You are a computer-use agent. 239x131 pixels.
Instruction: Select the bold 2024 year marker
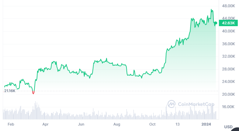point(206,124)
